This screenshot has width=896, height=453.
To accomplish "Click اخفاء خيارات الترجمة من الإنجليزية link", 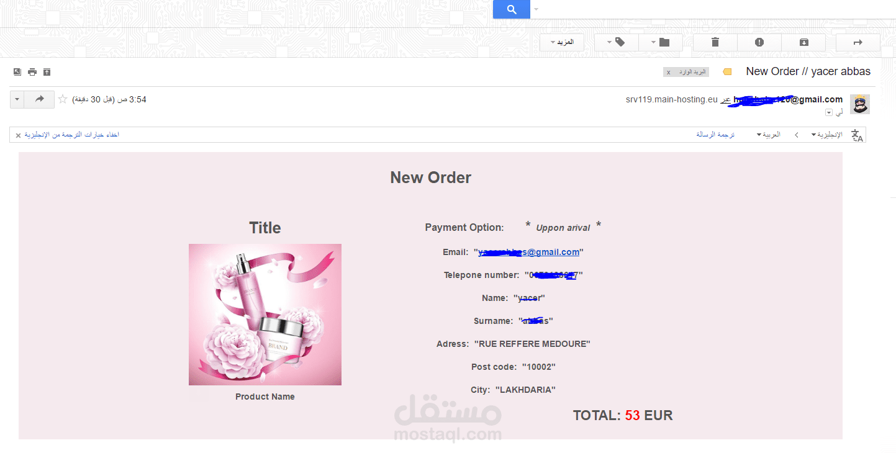I will click(x=71, y=135).
